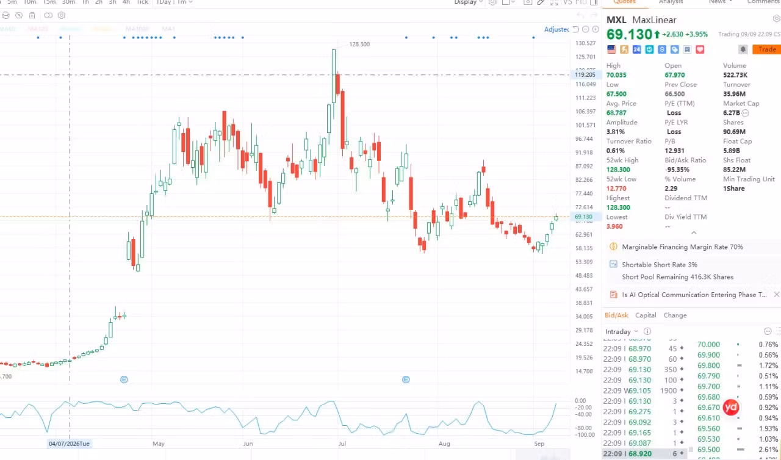
Task: Click the US flag market icon
Action: pos(611,49)
